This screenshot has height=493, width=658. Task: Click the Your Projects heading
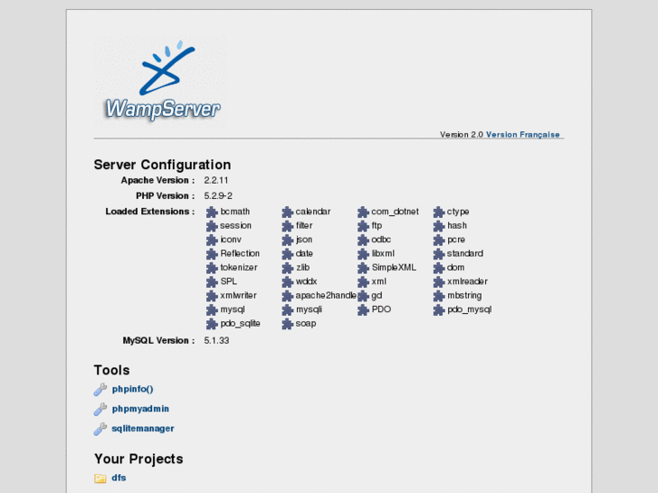[138, 459]
